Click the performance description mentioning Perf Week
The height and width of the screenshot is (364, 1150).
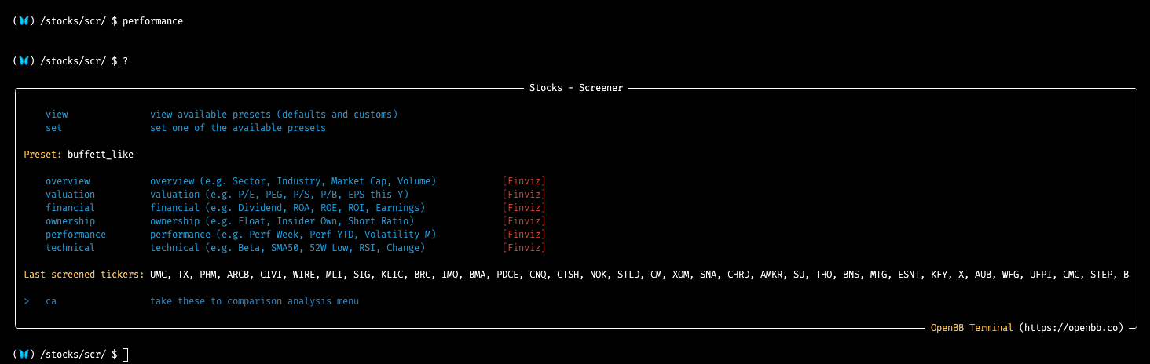click(x=293, y=235)
